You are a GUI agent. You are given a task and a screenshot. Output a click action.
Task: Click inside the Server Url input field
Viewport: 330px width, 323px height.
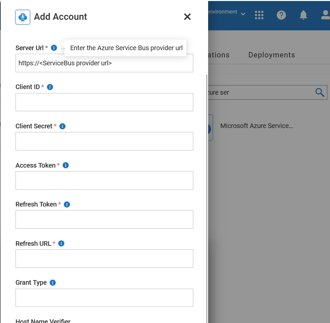click(104, 63)
